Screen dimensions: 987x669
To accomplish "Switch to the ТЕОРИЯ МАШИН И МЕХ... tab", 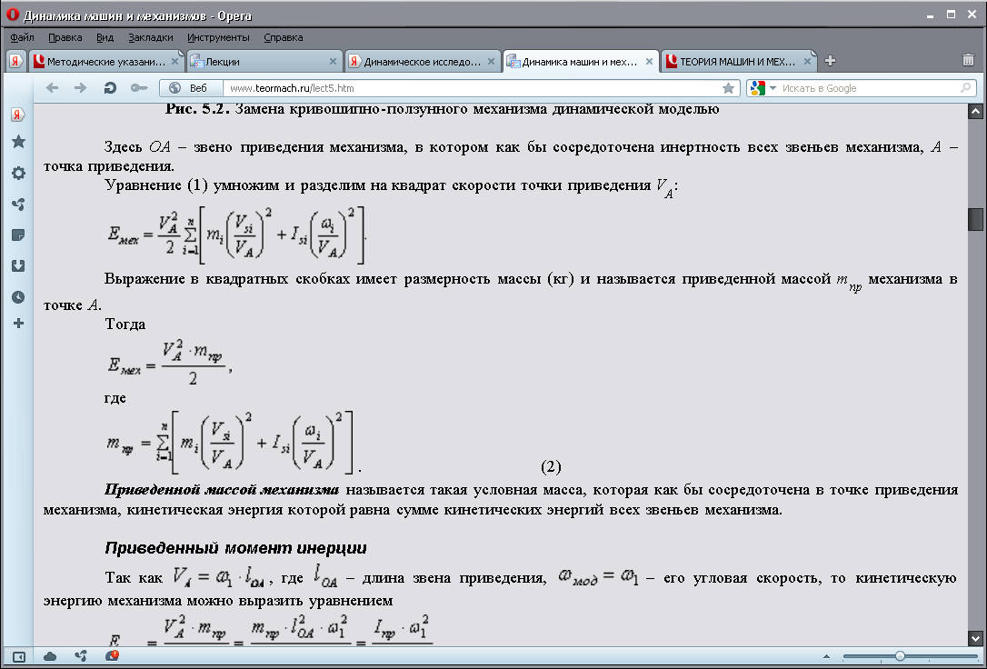I will 738,62.
